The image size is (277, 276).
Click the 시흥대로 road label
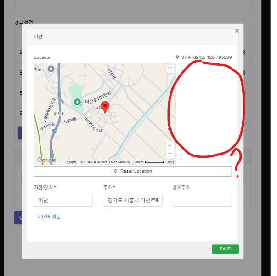click(70, 121)
